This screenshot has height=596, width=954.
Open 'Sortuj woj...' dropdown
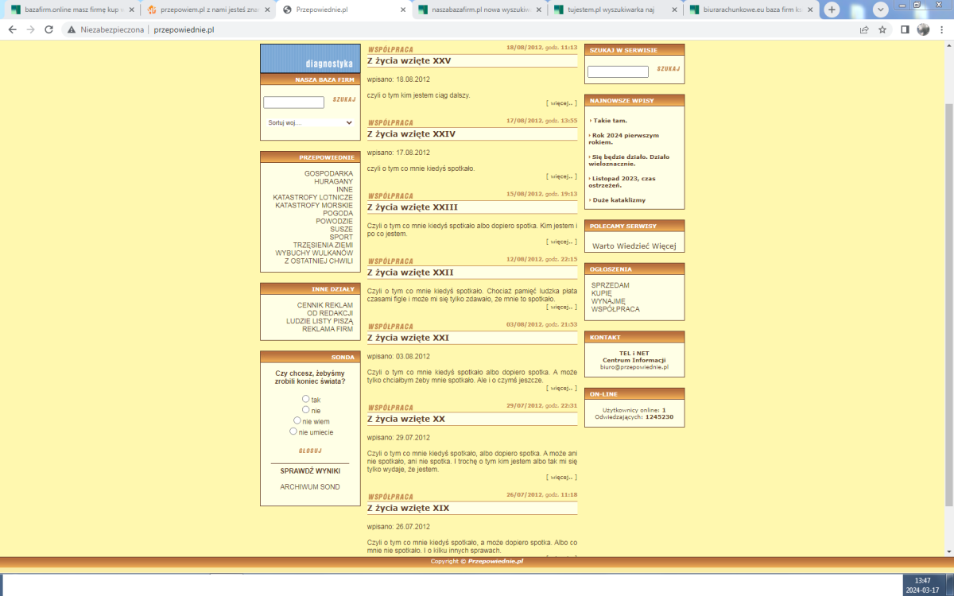click(310, 123)
